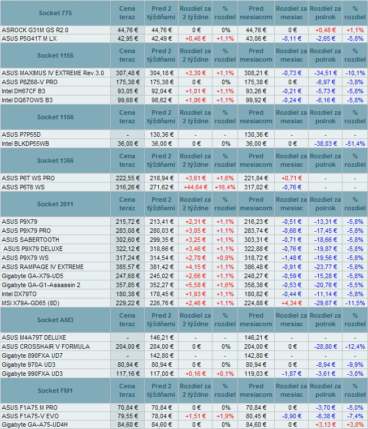368x429 pixels.
Task: Click the Socket 1156 section header
Action: pyautogui.click(x=55, y=117)
